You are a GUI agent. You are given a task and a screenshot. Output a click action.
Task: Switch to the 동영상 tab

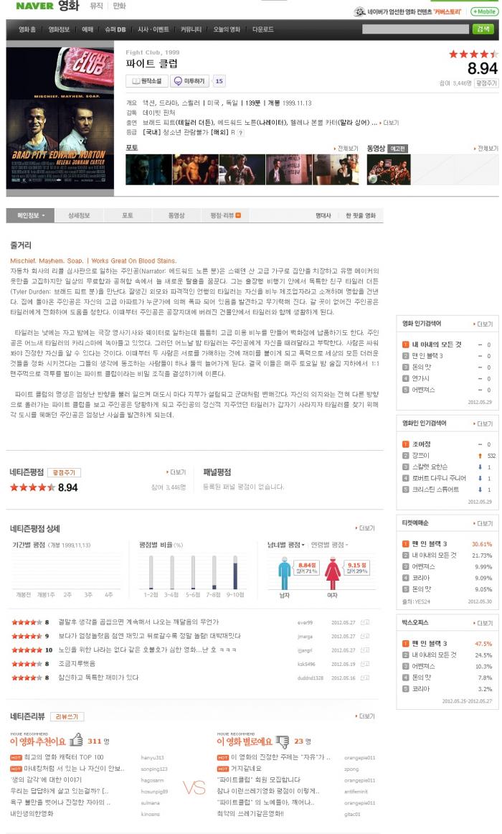click(176, 215)
